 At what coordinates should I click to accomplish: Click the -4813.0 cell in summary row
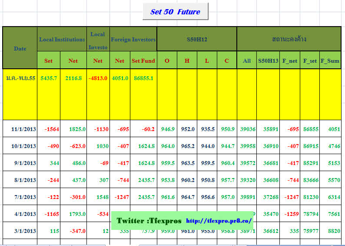pyautogui.click(x=98, y=78)
